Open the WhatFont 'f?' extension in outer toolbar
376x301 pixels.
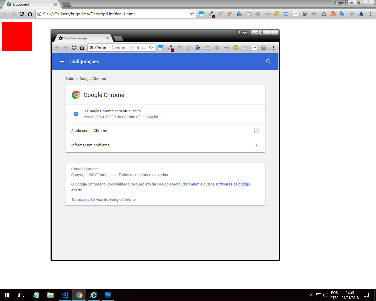click(220, 14)
